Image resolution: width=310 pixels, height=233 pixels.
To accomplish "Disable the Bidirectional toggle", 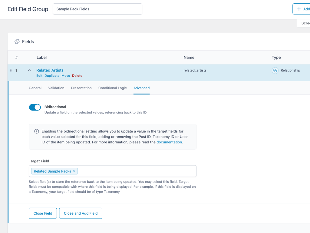I will pos(35,107).
